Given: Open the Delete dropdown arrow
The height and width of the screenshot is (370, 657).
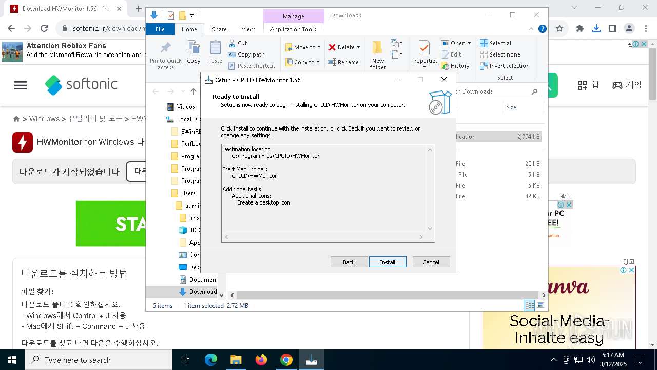Looking at the screenshot, I should [358, 47].
